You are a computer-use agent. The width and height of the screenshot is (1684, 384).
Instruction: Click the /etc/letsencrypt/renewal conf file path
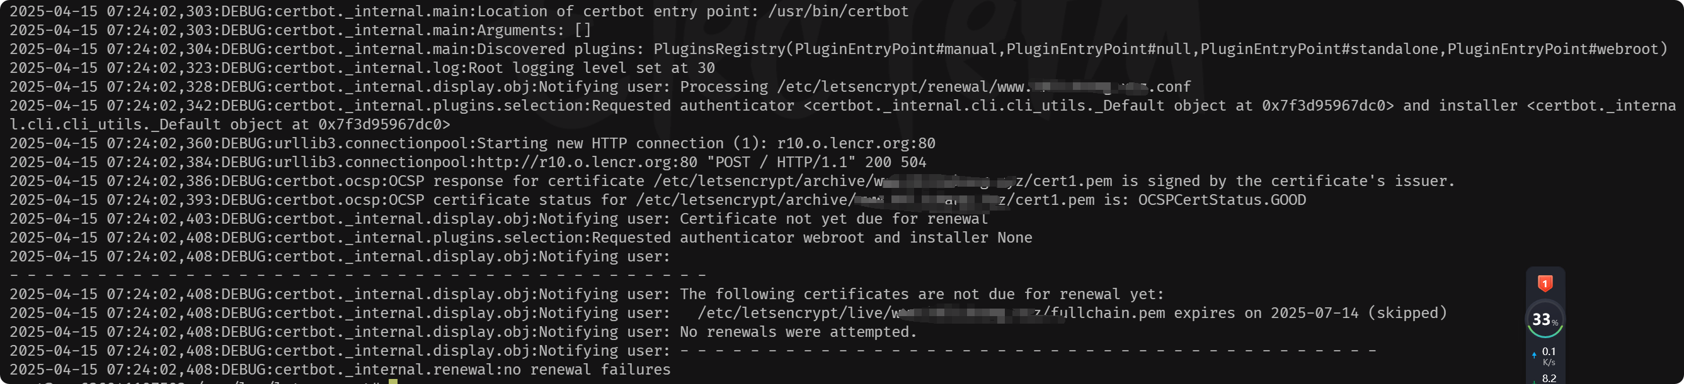[984, 87]
